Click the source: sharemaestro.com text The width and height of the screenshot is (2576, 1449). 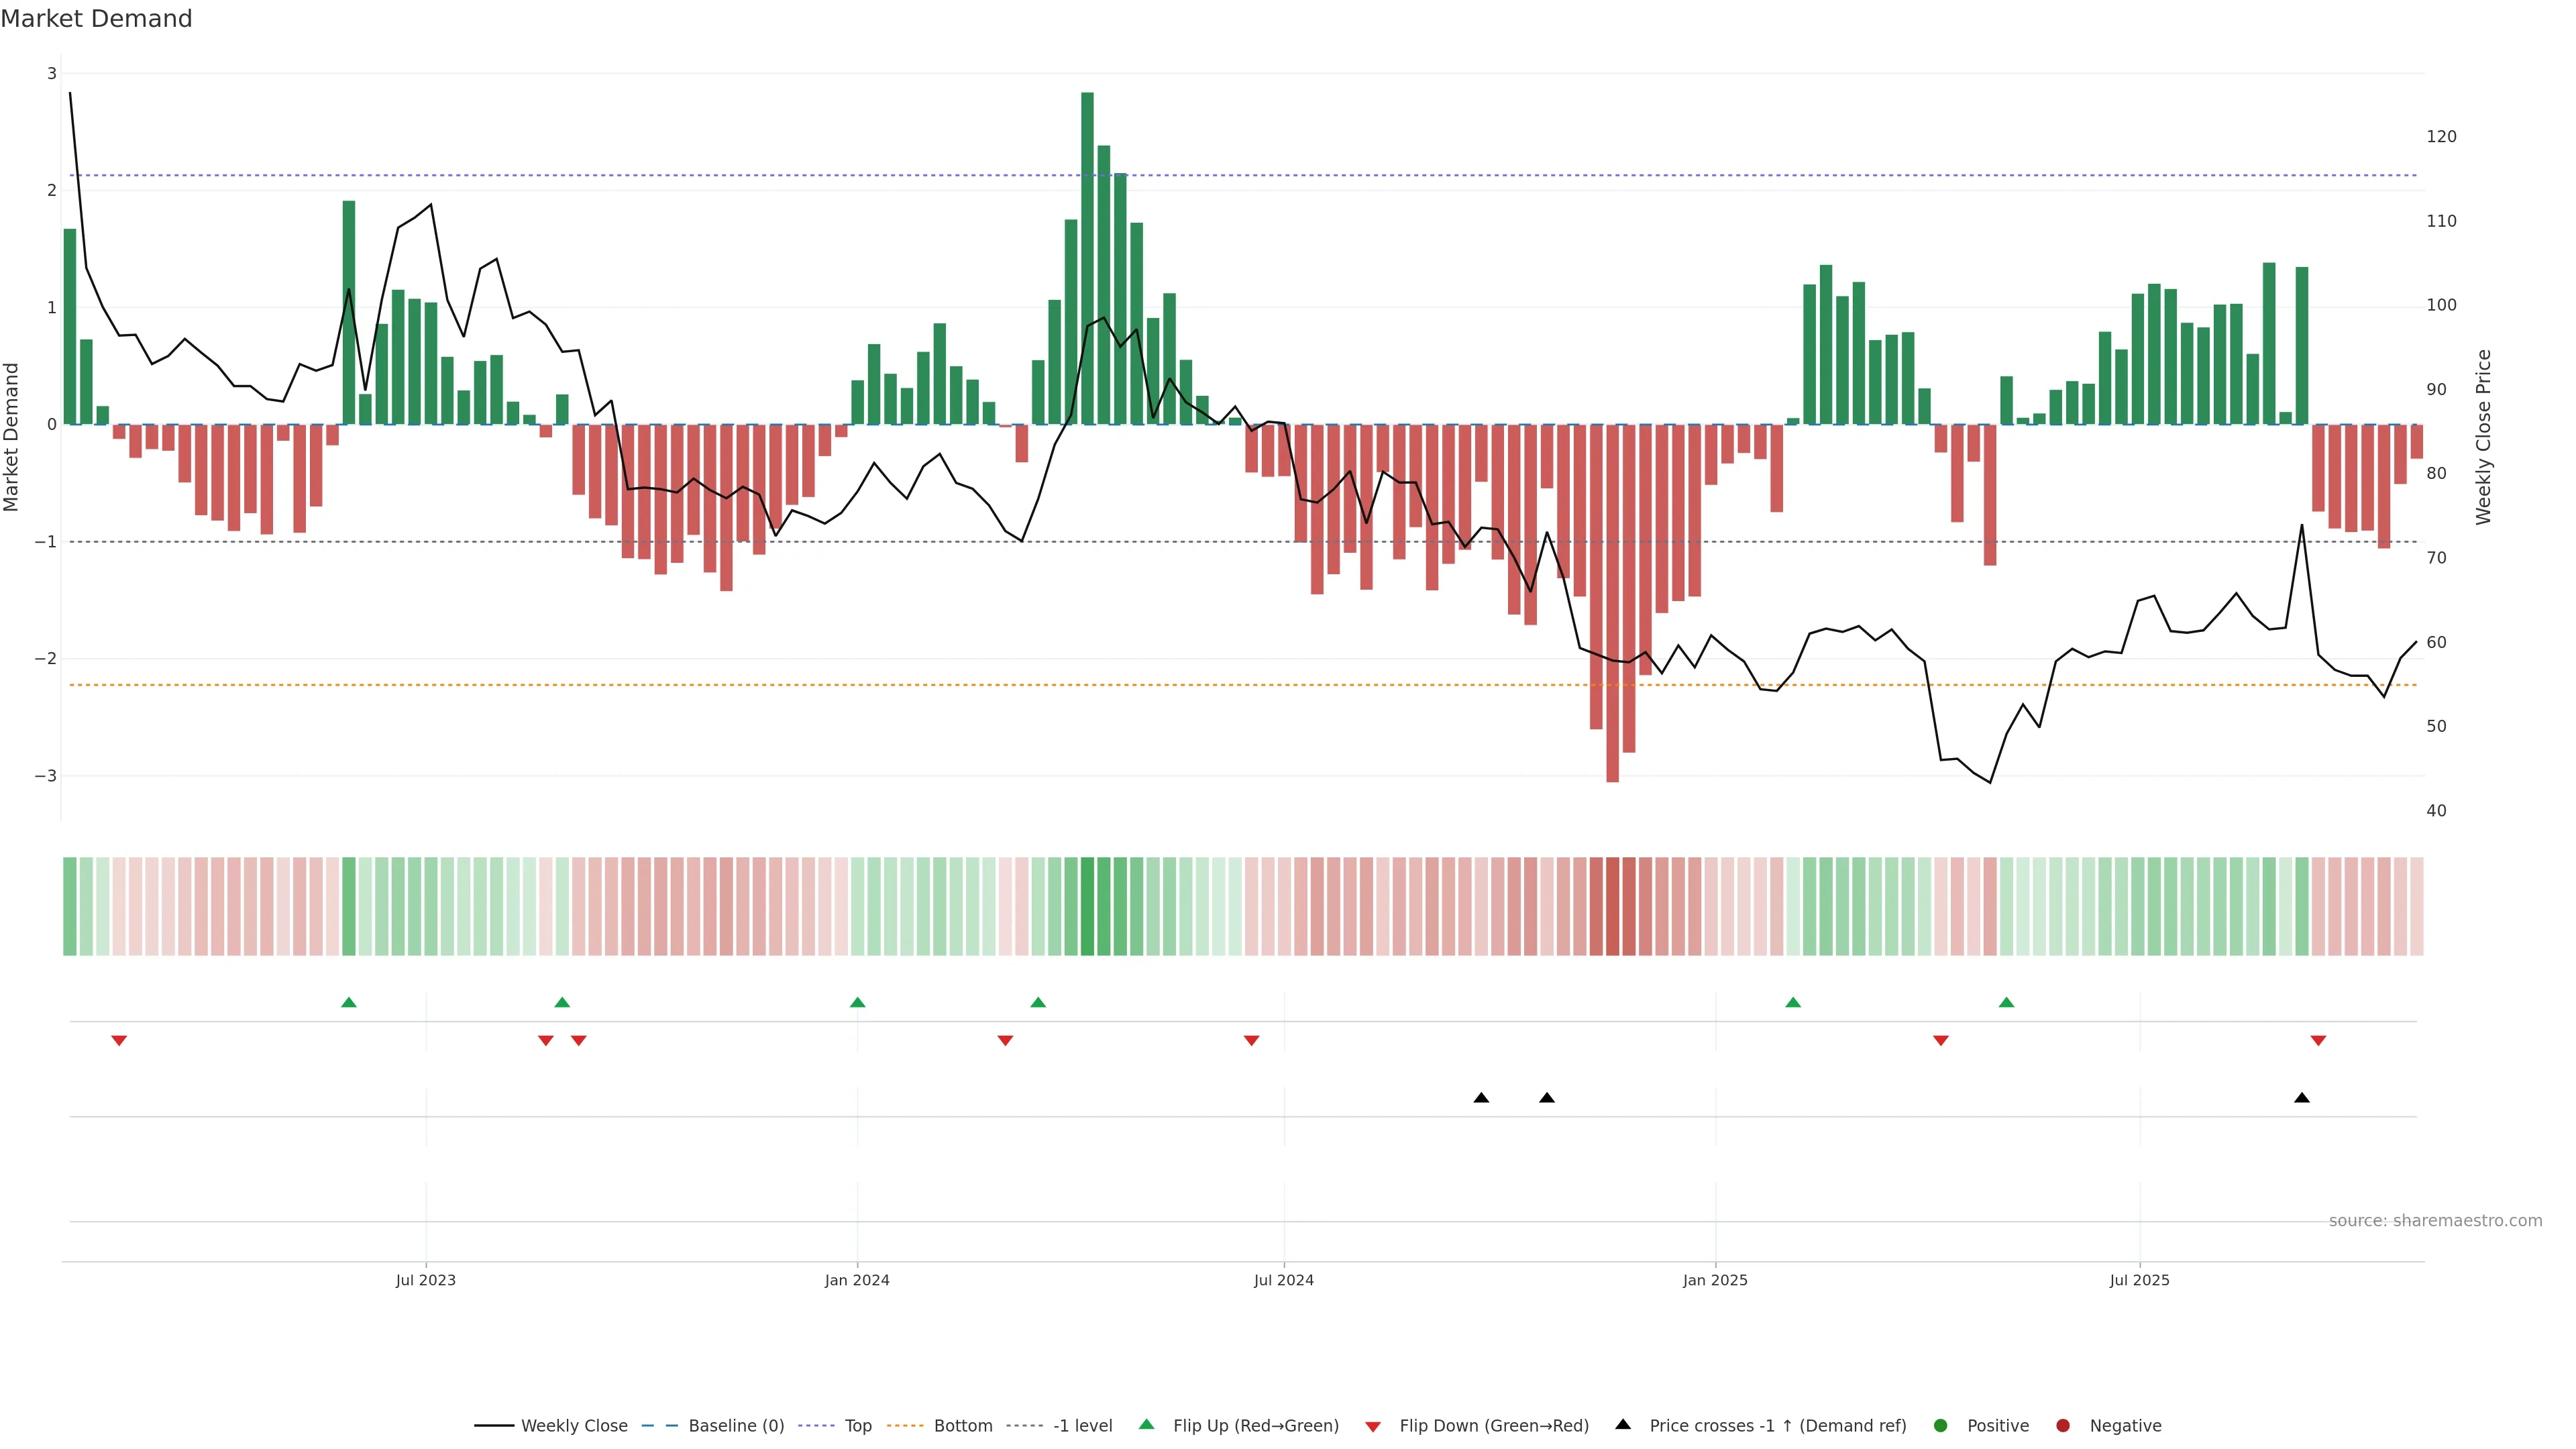click(x=2435, y=1221)
